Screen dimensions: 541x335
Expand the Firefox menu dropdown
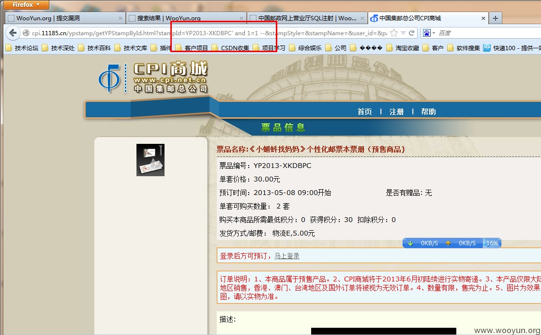coord(26,4)
